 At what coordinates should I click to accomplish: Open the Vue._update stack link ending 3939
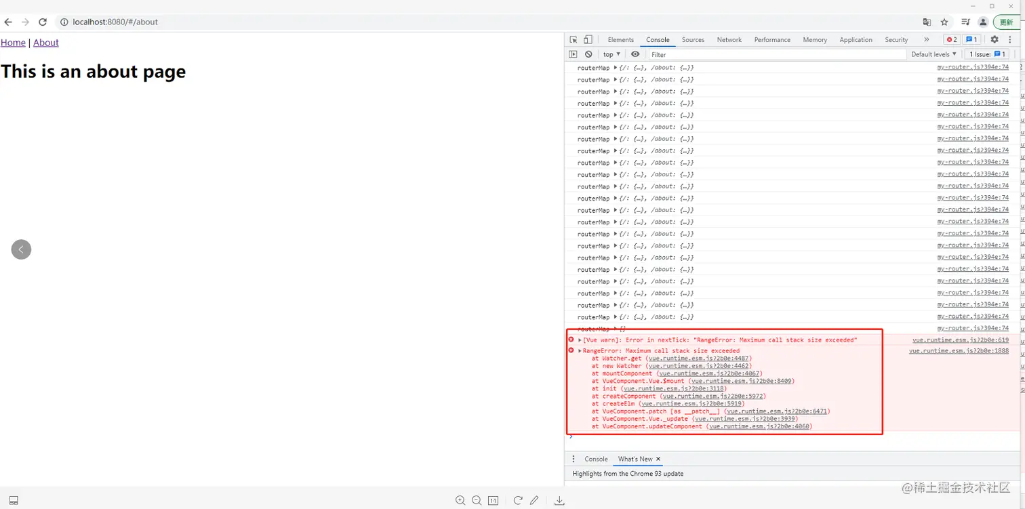tap(745, 419)
